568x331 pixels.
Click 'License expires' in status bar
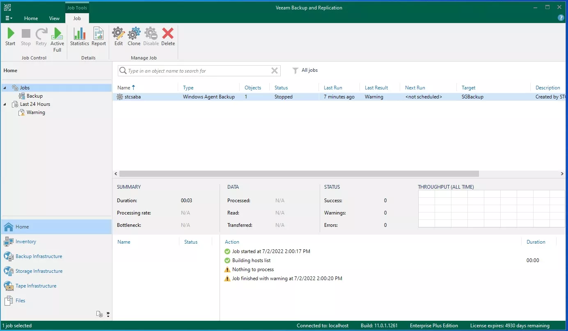(510, 326)
